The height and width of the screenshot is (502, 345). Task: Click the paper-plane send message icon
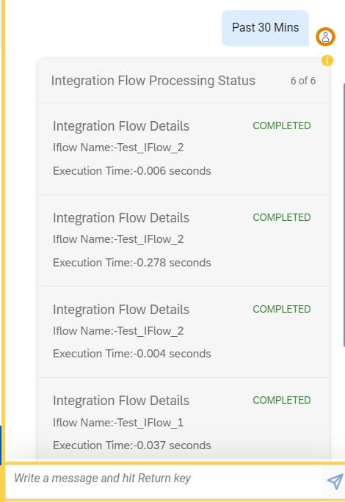pyautogui.click(x=335, y=481)
